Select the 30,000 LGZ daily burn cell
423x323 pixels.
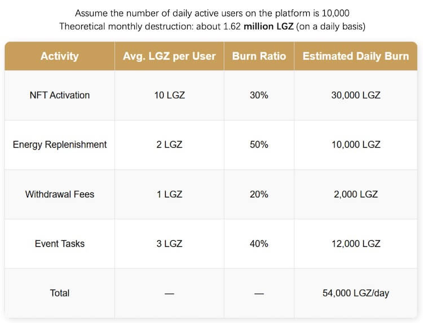pos(355,95)
